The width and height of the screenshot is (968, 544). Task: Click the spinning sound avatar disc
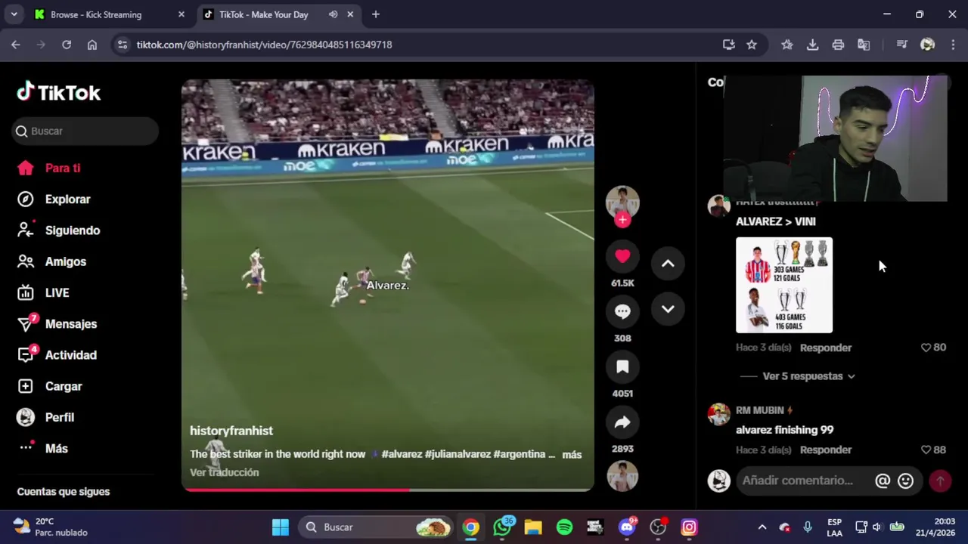[x=622, y=476]
